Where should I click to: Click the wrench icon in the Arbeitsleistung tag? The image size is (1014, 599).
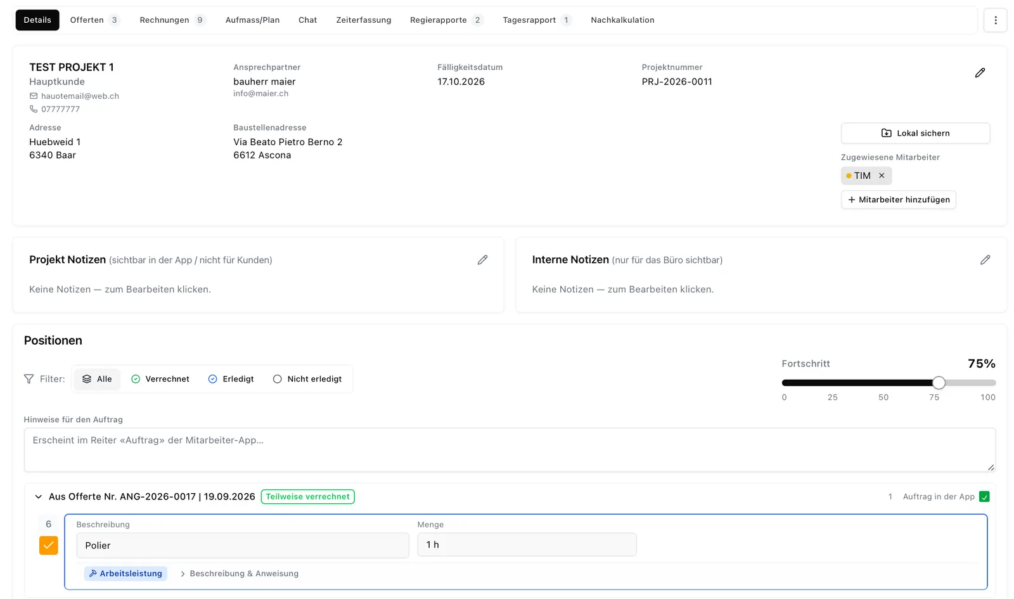pos(93,574)
